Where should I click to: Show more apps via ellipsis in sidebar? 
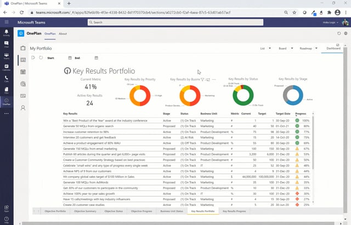coord(7,113)
